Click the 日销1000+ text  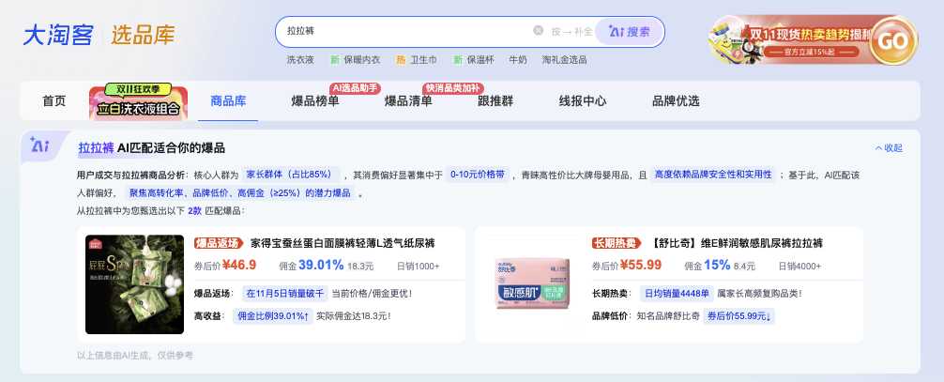coord(419,266)
